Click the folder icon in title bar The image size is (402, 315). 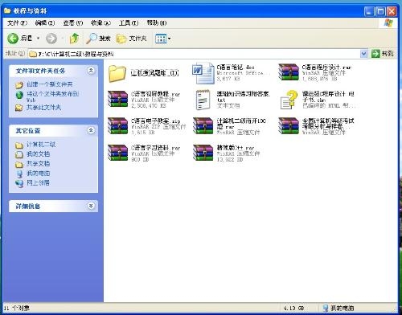point(7,11)
